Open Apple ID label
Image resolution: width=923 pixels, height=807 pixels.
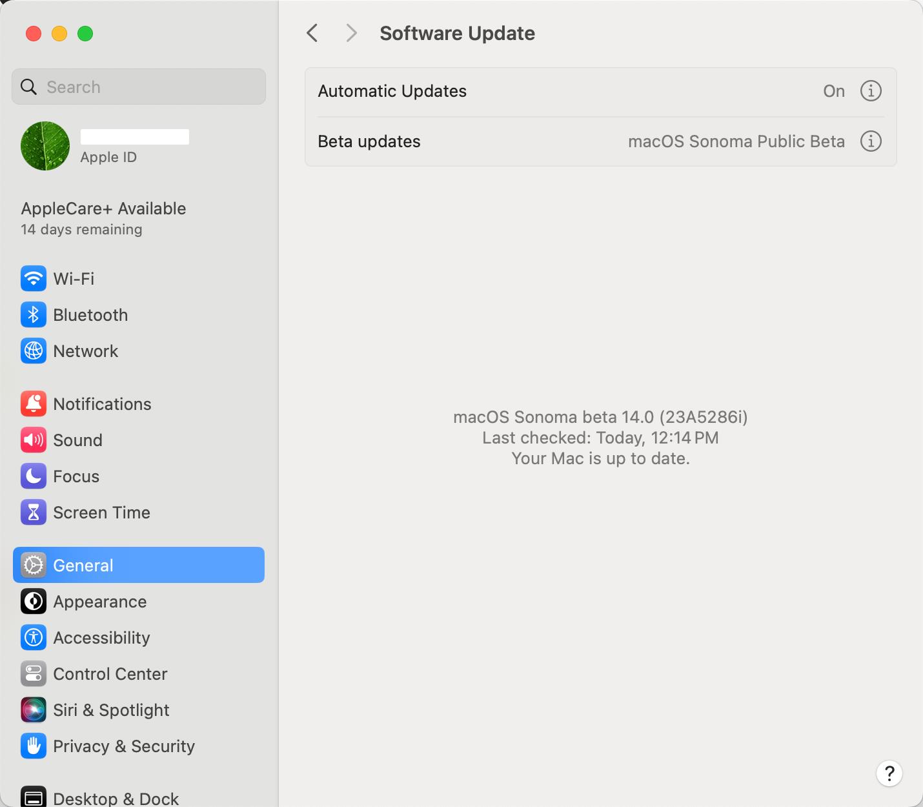[x=108, y=158]
